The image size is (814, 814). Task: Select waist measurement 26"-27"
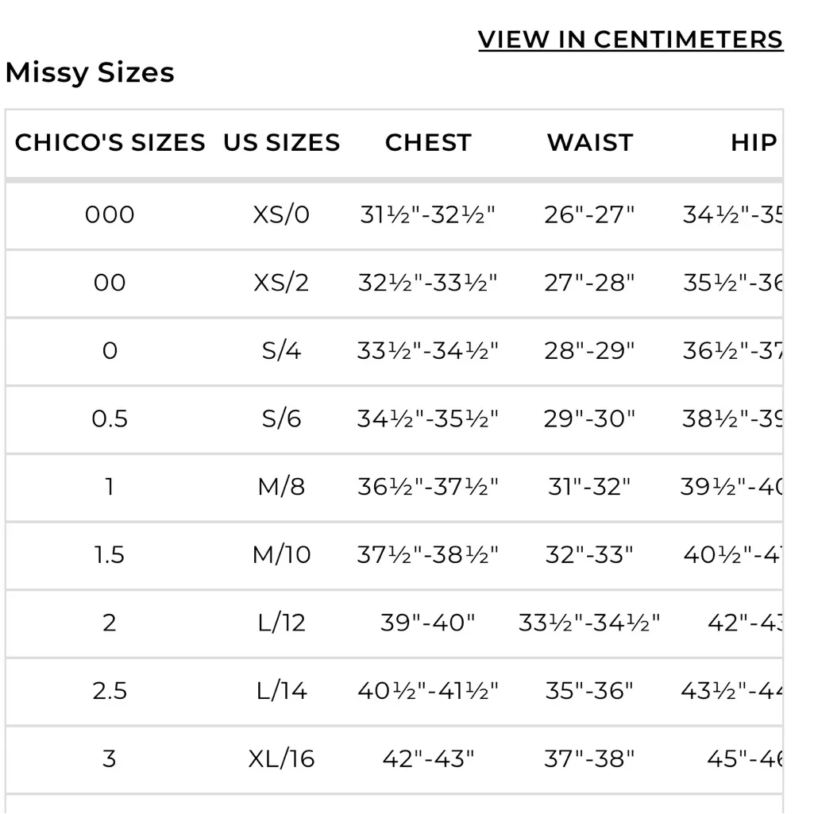pos(590,214)
